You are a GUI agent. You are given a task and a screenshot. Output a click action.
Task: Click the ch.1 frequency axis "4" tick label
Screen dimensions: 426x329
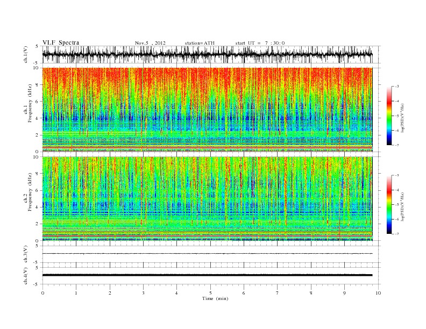[38, 118]
